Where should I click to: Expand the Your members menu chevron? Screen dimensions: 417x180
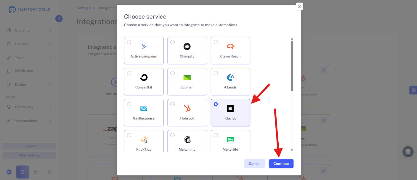click(50, 121)
